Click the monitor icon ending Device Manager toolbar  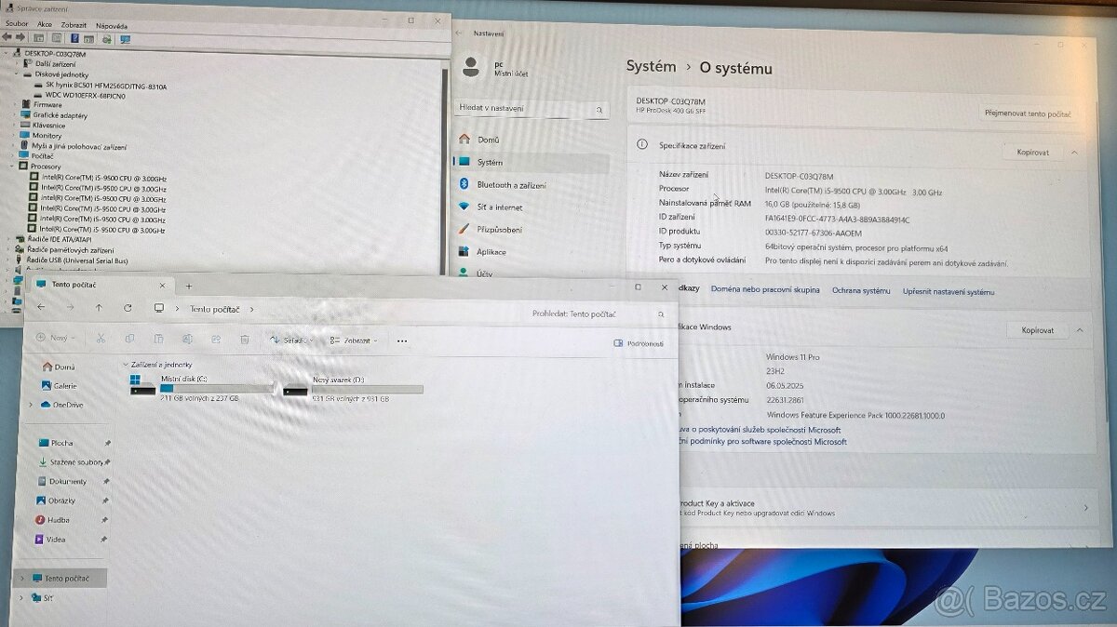point(125,39)
